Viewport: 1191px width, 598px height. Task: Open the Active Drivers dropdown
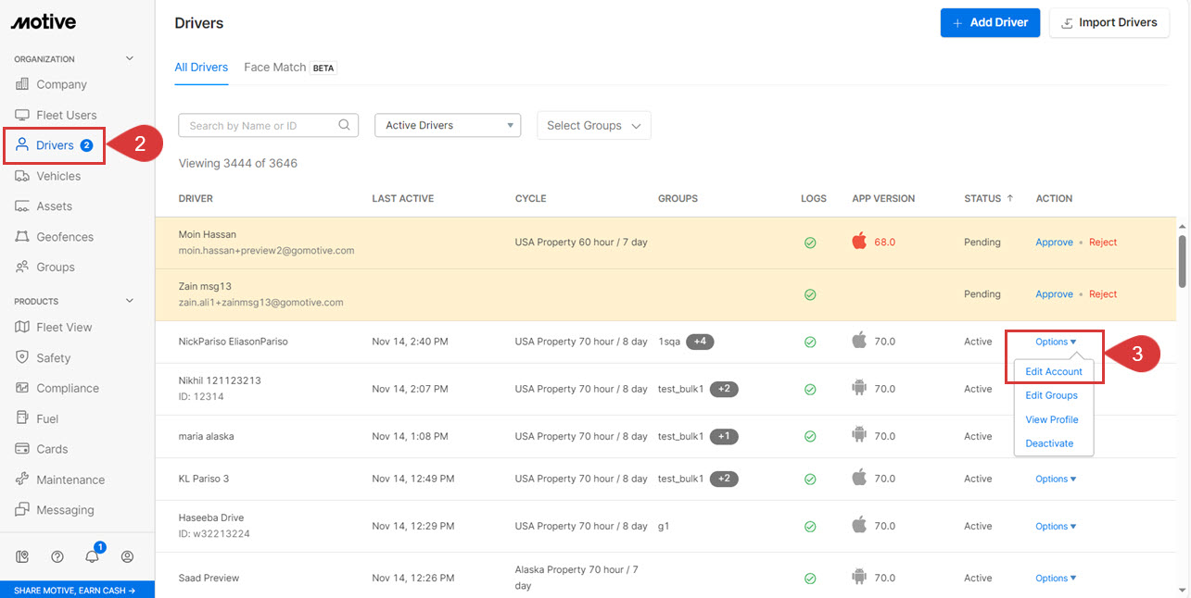click(448, 125)
